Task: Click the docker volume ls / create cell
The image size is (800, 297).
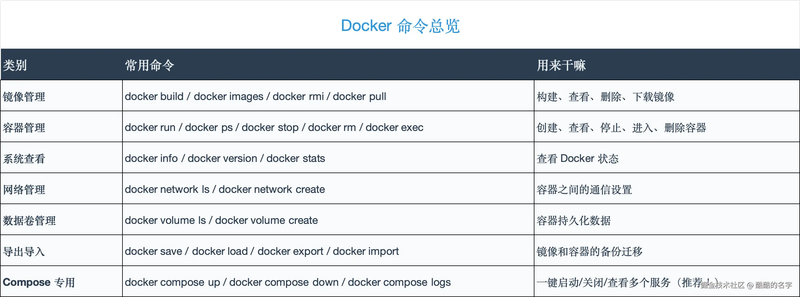Action: pyautogui.click(x=221, y=220)
